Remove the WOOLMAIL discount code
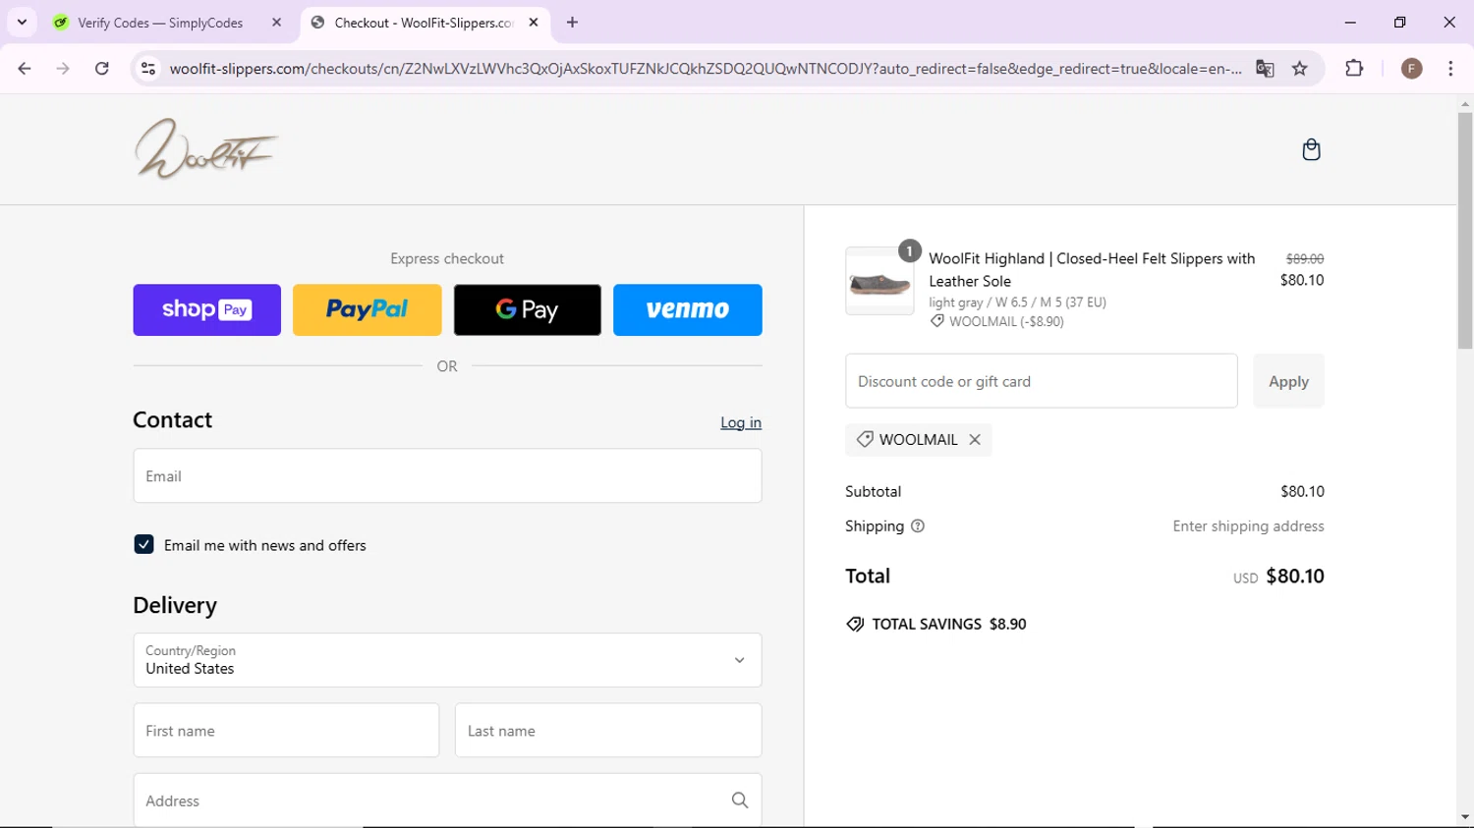Screen dimensions: 1474x828 pos(975,439)
